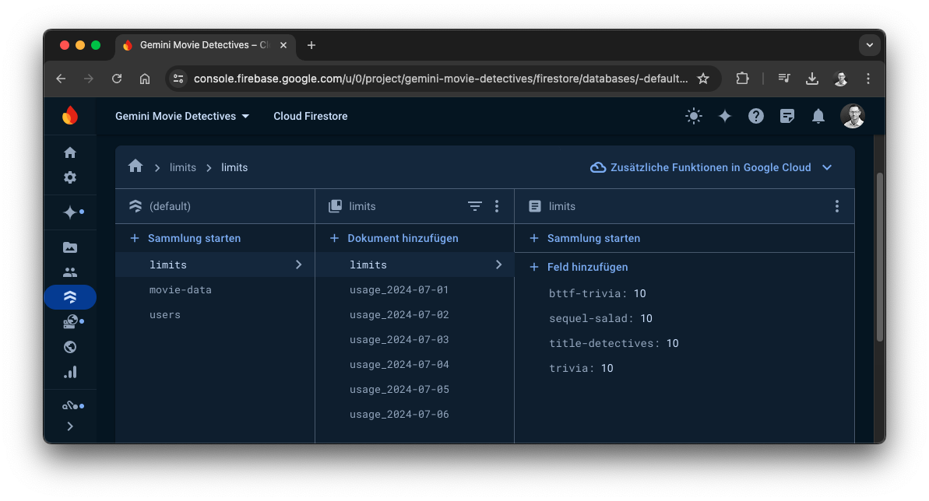Viewport: 929px width, 501px height.
Task: Open Authentication users icon in sidebar
Action: [x=70, y=272]
